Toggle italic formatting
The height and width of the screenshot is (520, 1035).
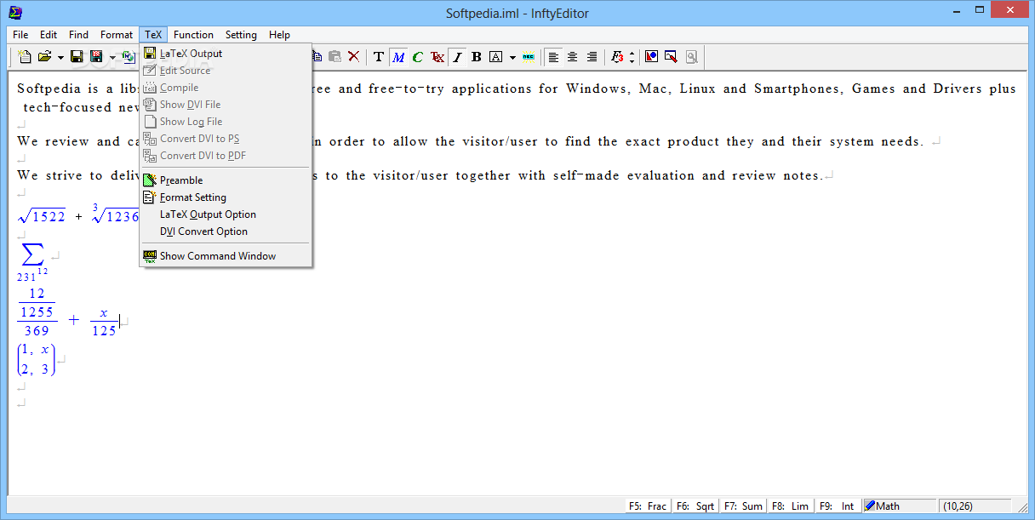pos(457,57)
